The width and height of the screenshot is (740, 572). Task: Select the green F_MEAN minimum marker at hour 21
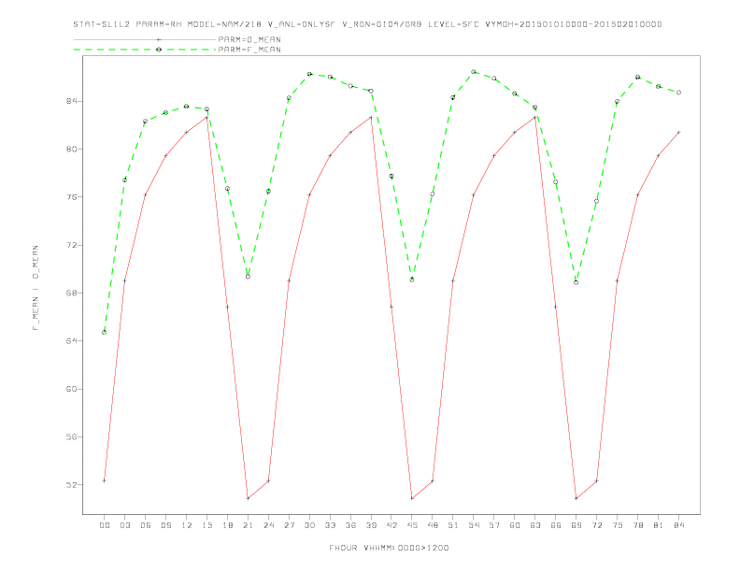(248, 277)
